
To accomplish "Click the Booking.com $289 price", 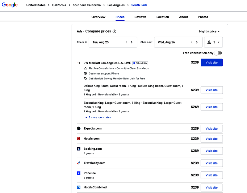I will (195, 151).
